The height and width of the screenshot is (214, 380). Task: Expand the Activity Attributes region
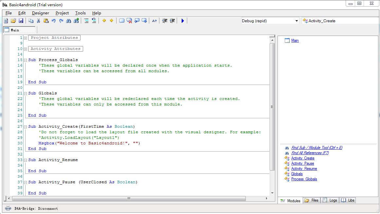(x=25, y=49)
